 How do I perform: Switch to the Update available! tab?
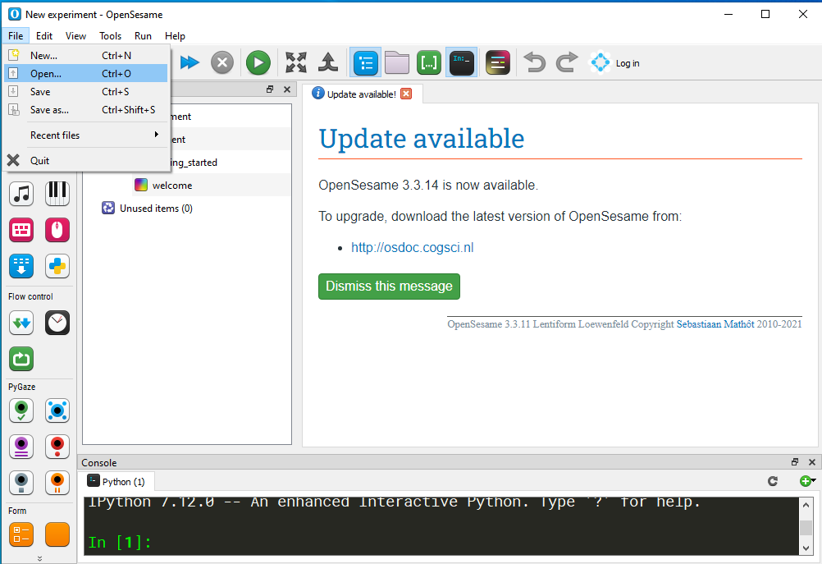pos(361,94)
